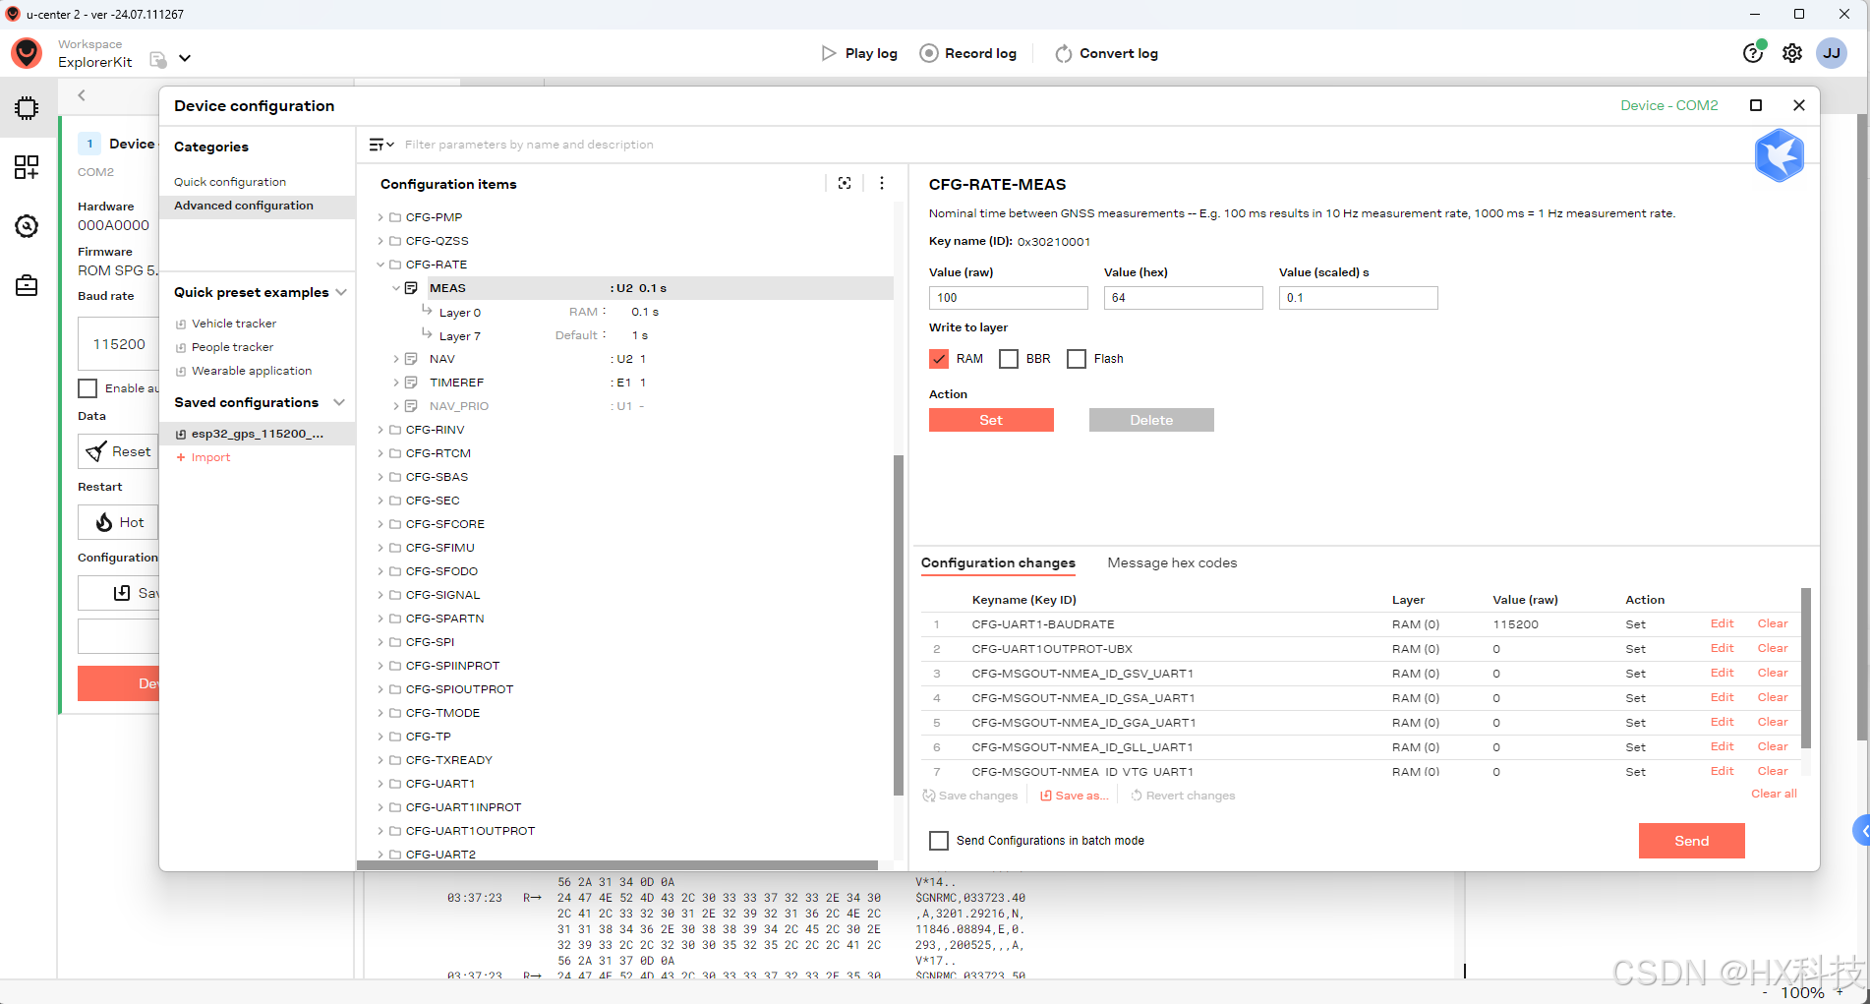Click the Value (hex) input field

click(1183, 298)
